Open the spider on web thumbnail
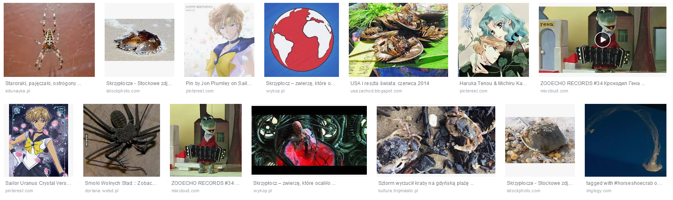The width and height of the screenshot is (673, 200). 49,40
